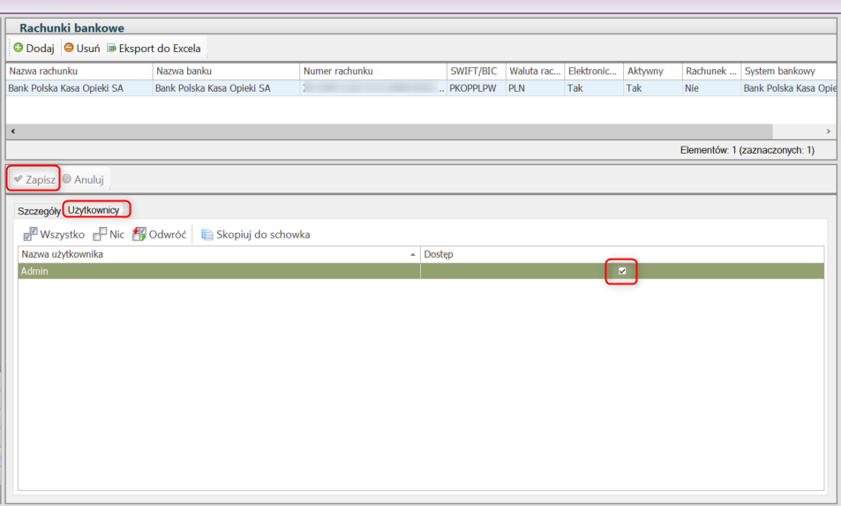This screenshot has height=506, width=841.
Task: Click the Eksport do Excela icon
Action: coord(111,48)
